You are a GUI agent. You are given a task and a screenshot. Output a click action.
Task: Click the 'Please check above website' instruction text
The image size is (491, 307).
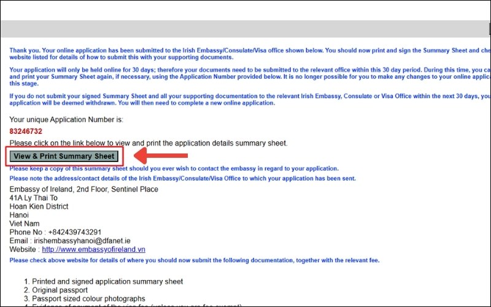pos(194,260)
